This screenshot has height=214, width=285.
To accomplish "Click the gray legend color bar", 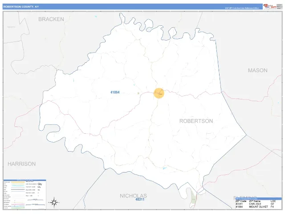I will coord(18,189).
